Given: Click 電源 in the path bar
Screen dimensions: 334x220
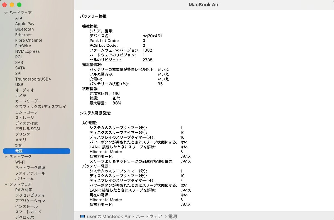Looking at the screenshot, I should coord(172,216).
